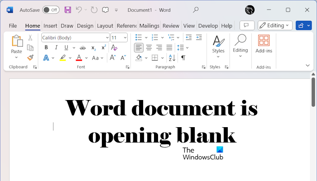The image size is (317, 181).
Task: Click the Save icon in title bar
Action: point(67,10)
